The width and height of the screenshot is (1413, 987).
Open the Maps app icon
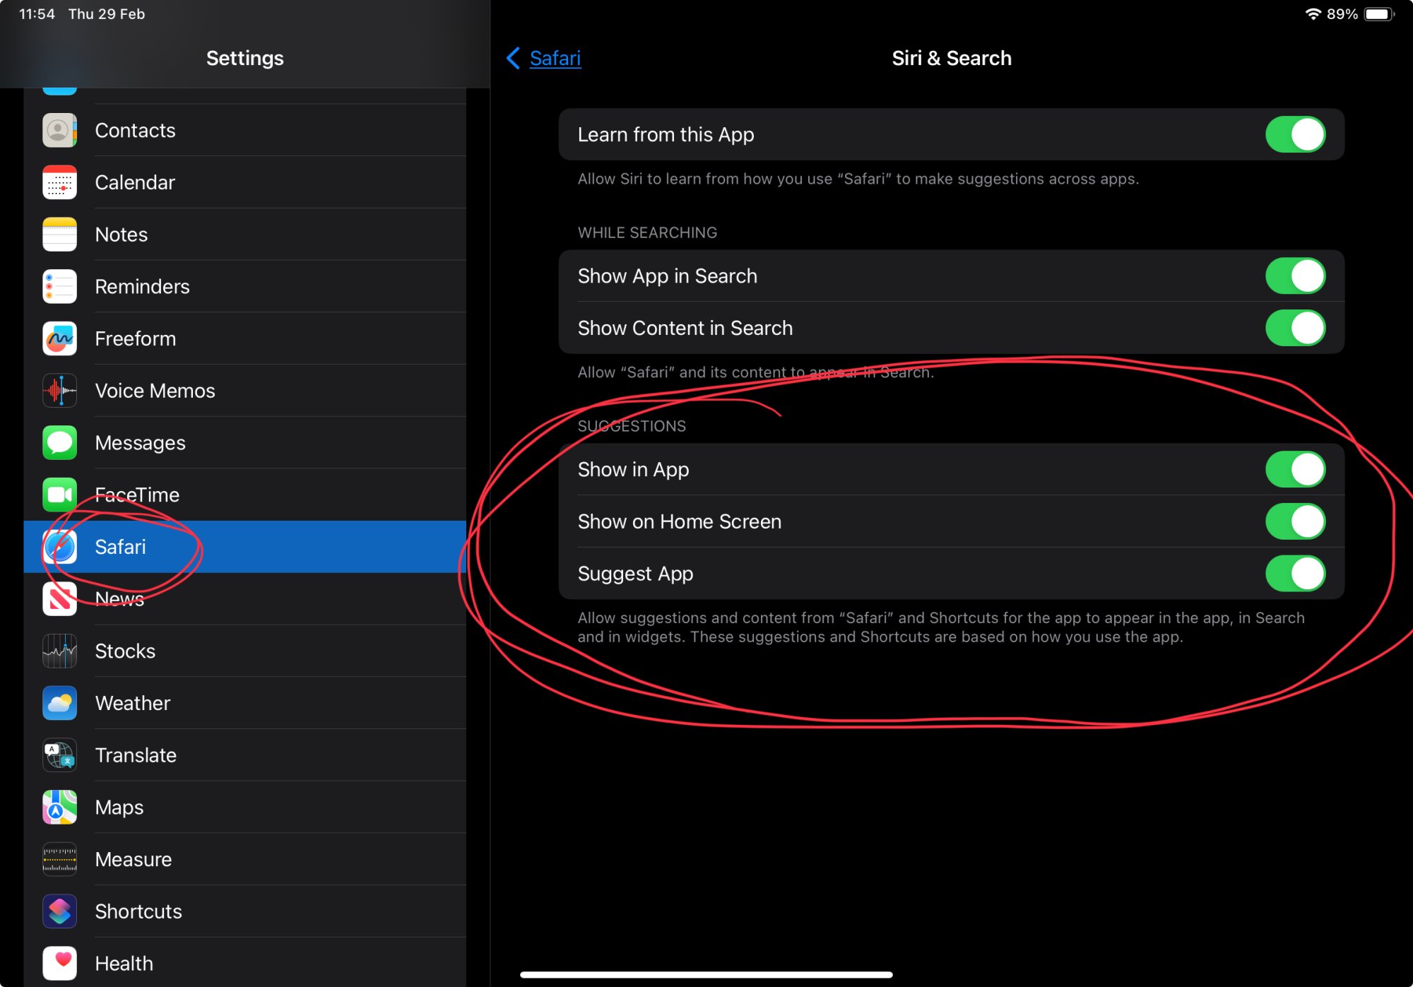(59, 807)
